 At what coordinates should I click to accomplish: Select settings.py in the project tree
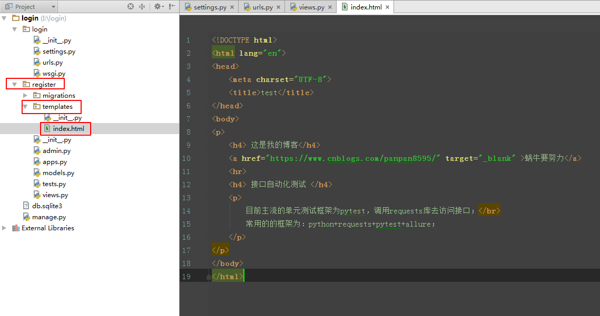pos(54,52)
